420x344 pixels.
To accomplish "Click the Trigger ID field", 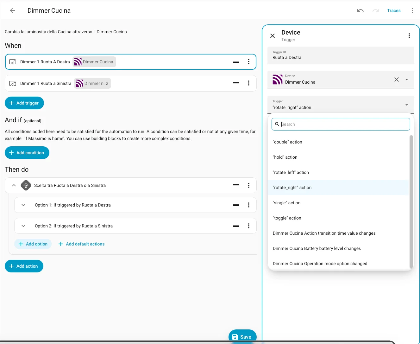I will pos(341,55).
